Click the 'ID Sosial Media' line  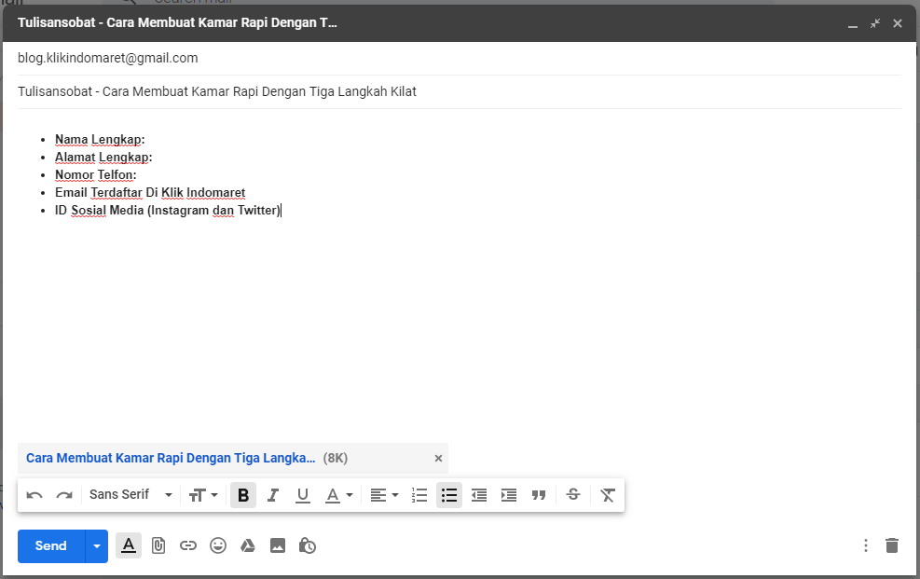[168, 210]
